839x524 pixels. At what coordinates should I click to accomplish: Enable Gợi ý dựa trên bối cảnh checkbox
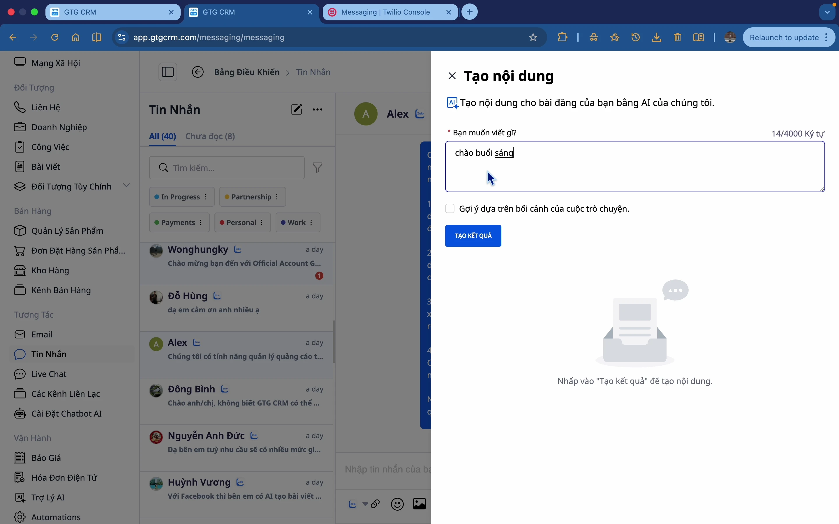450,209
